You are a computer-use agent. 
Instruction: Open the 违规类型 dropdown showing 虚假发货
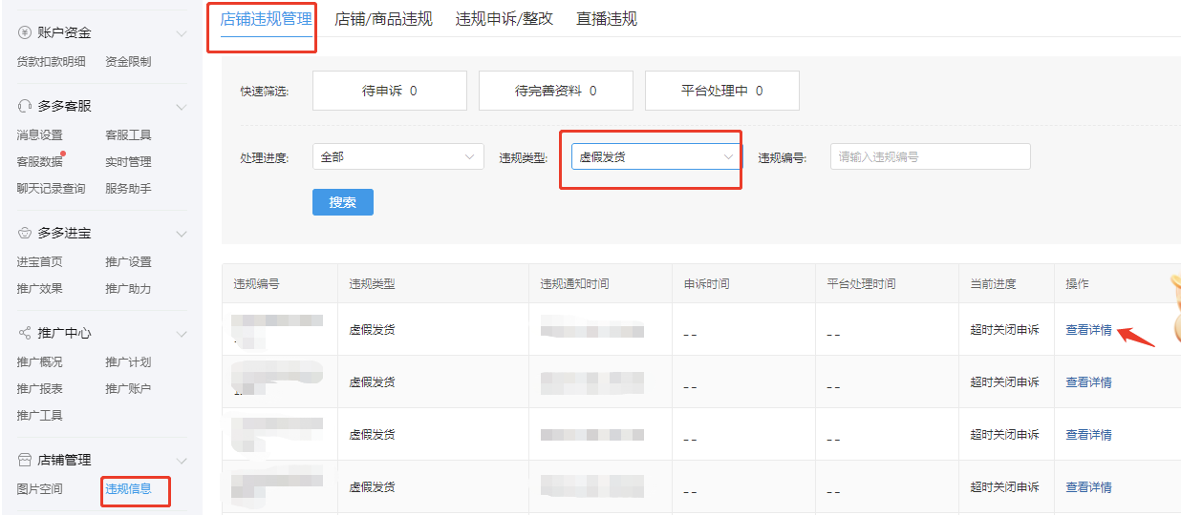click(x=656, y=156)
